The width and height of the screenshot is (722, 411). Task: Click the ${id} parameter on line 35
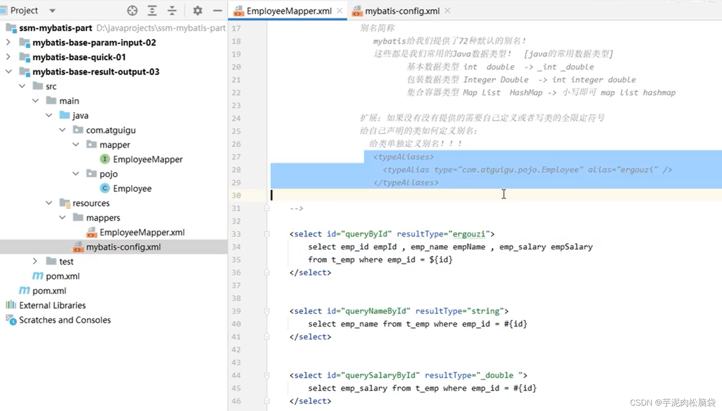[441, 259]
